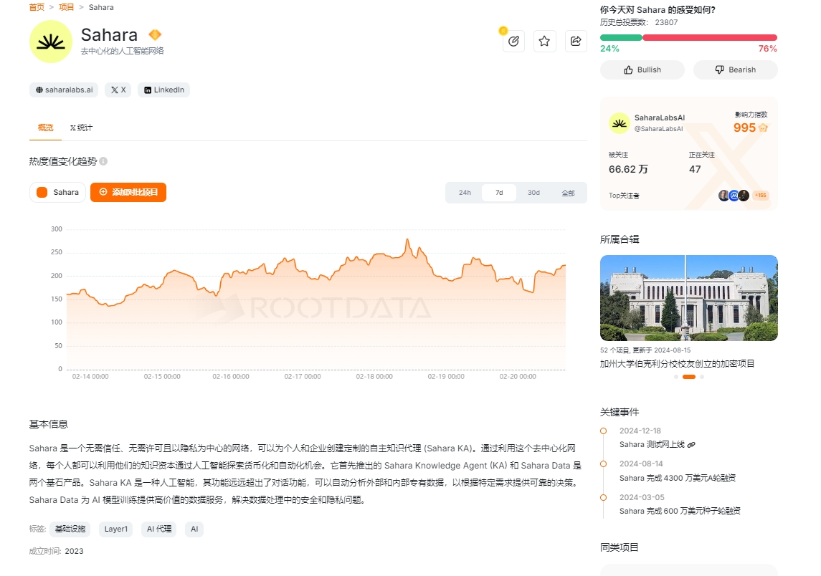Select the first carousel dot
The image size is (821, 576).
(676, 377)
